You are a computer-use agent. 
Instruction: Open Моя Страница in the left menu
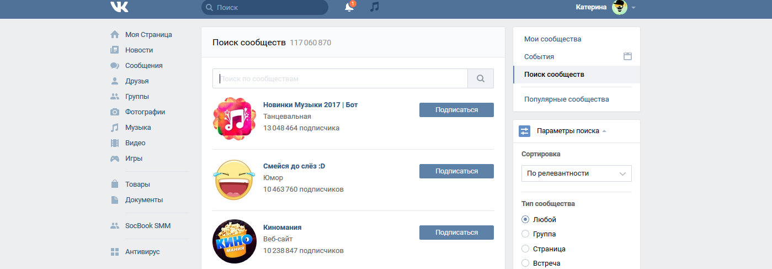pyautogui.click(x=148, y=34)
